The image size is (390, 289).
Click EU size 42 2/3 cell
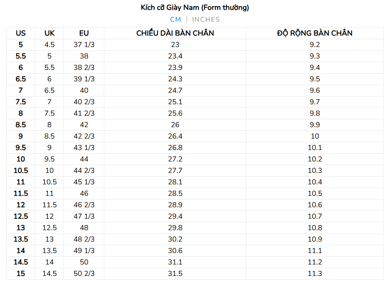[84, 136]
